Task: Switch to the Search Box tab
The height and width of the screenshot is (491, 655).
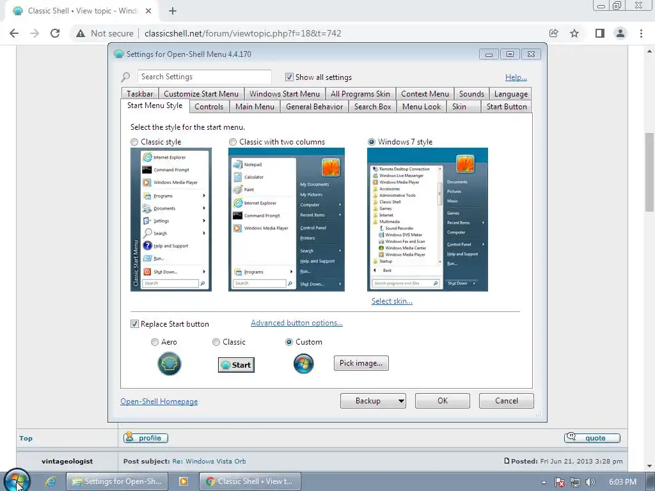Action: pos(373,107)
